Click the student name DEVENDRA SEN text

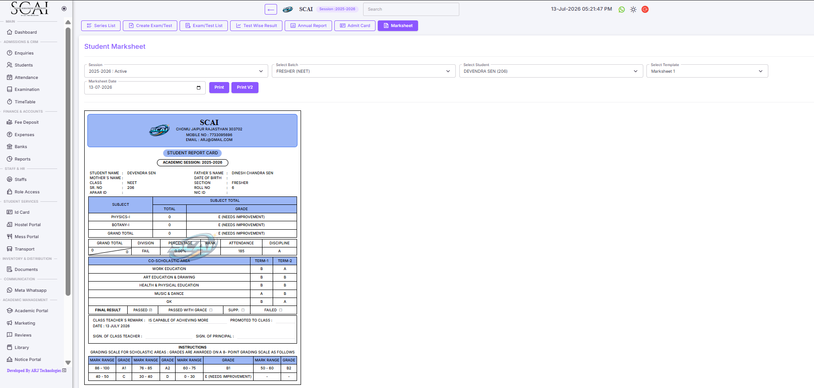(x=141, y=173)
